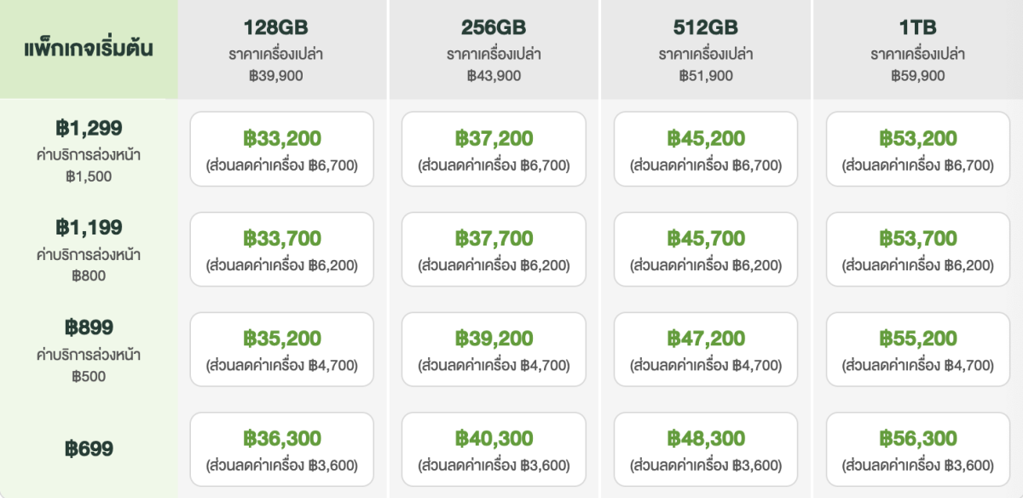This screenshot has height=498, width=1023.
Task: Pick the ฿37,700 price card
Action: [494, 249]
